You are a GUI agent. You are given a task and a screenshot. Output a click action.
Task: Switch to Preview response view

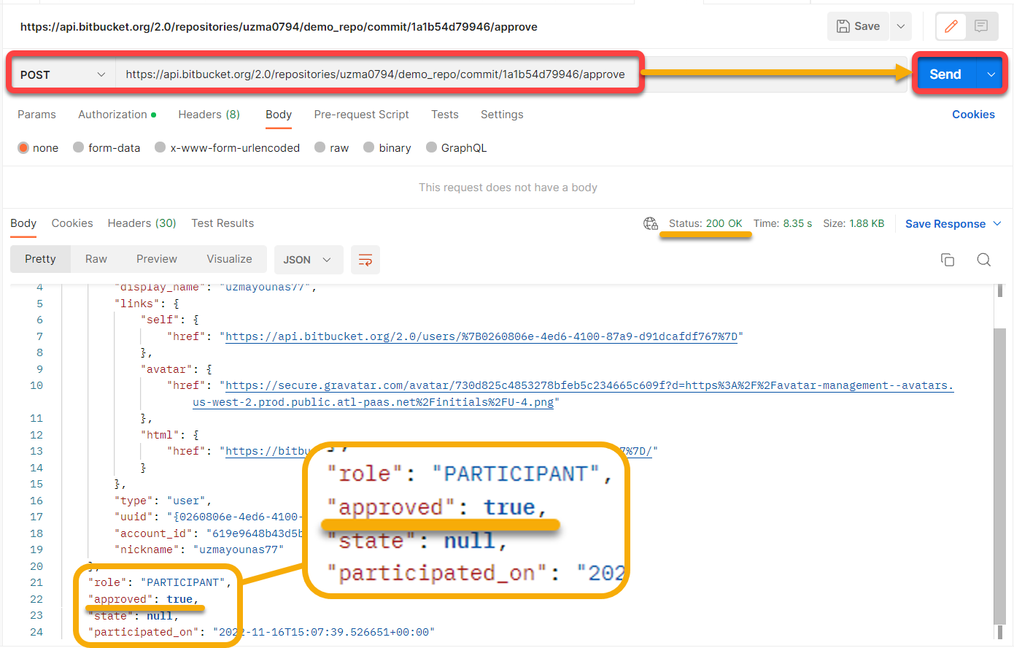pos(157,259)
